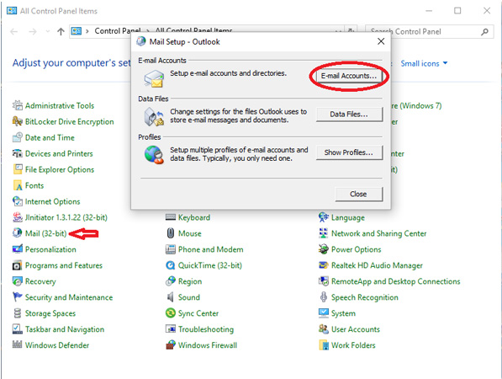
Task: Click the Windows Firewall icon
Action: (x=171, y=345)
